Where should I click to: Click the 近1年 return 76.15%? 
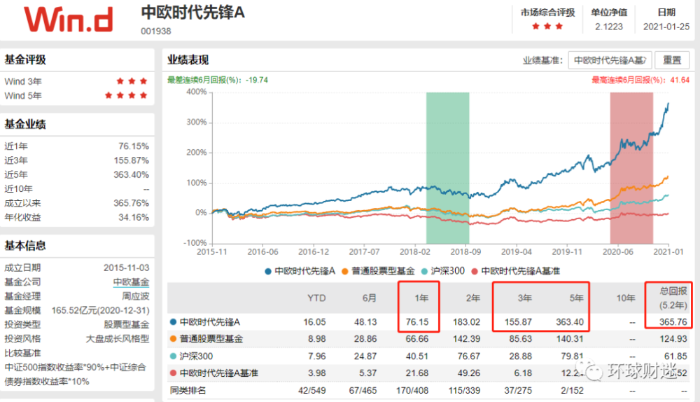(x=134, y=146)
